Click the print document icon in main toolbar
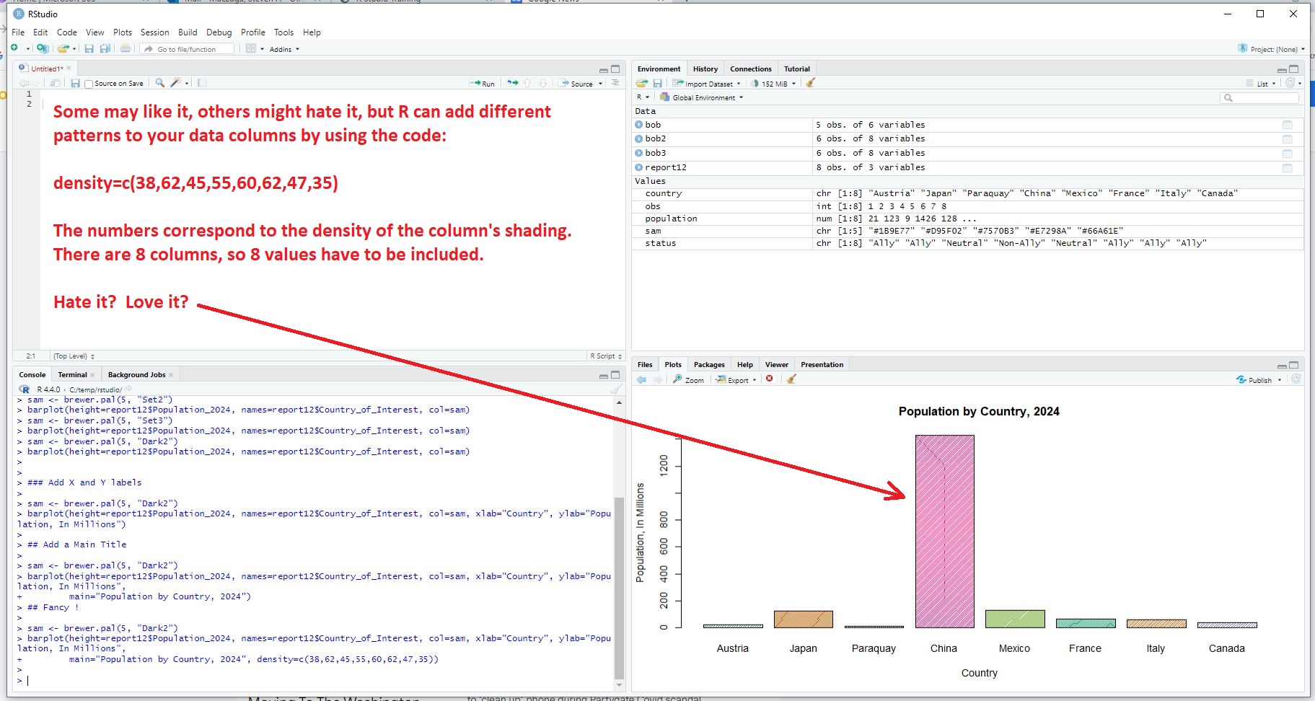This screenshot has height=701, width=1315. tap(126, 49)
